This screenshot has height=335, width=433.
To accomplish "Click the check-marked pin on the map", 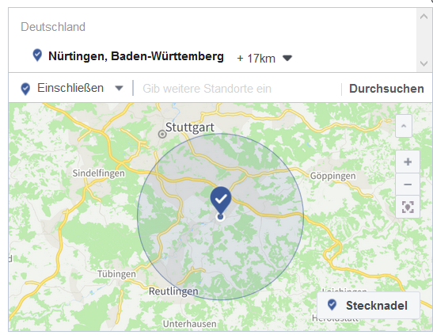I will (x=221, y=200).
